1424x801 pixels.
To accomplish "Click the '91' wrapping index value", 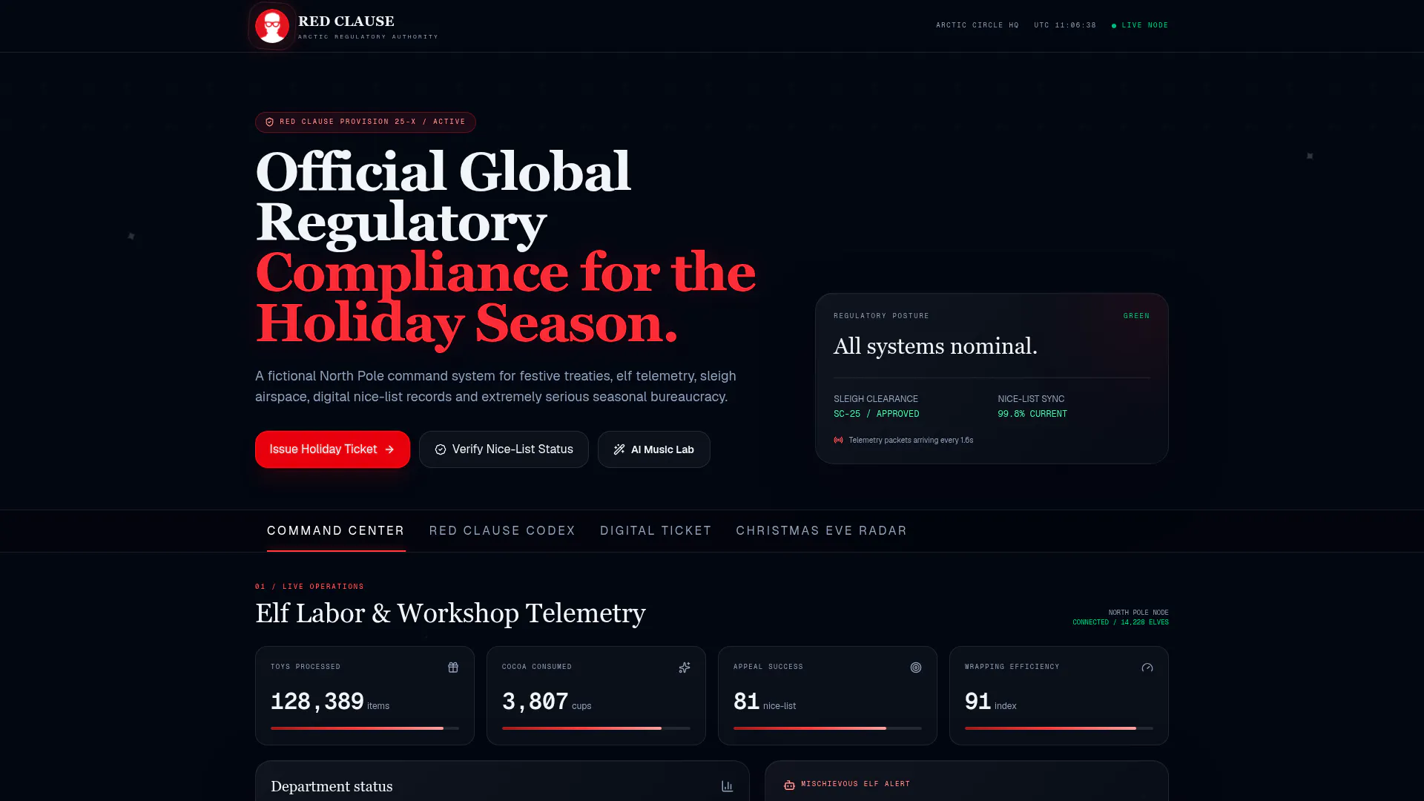I will pyautogui.click(x=978, y=702).
